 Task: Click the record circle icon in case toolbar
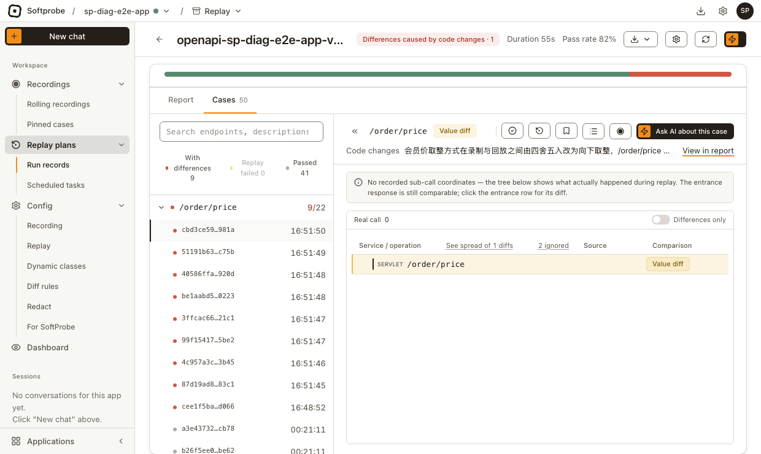pyautogui.click(x=620, y=131)
